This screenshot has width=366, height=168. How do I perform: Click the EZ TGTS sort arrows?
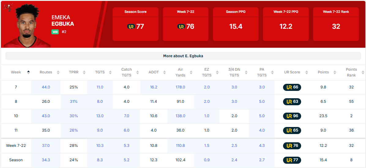(218, 73)
